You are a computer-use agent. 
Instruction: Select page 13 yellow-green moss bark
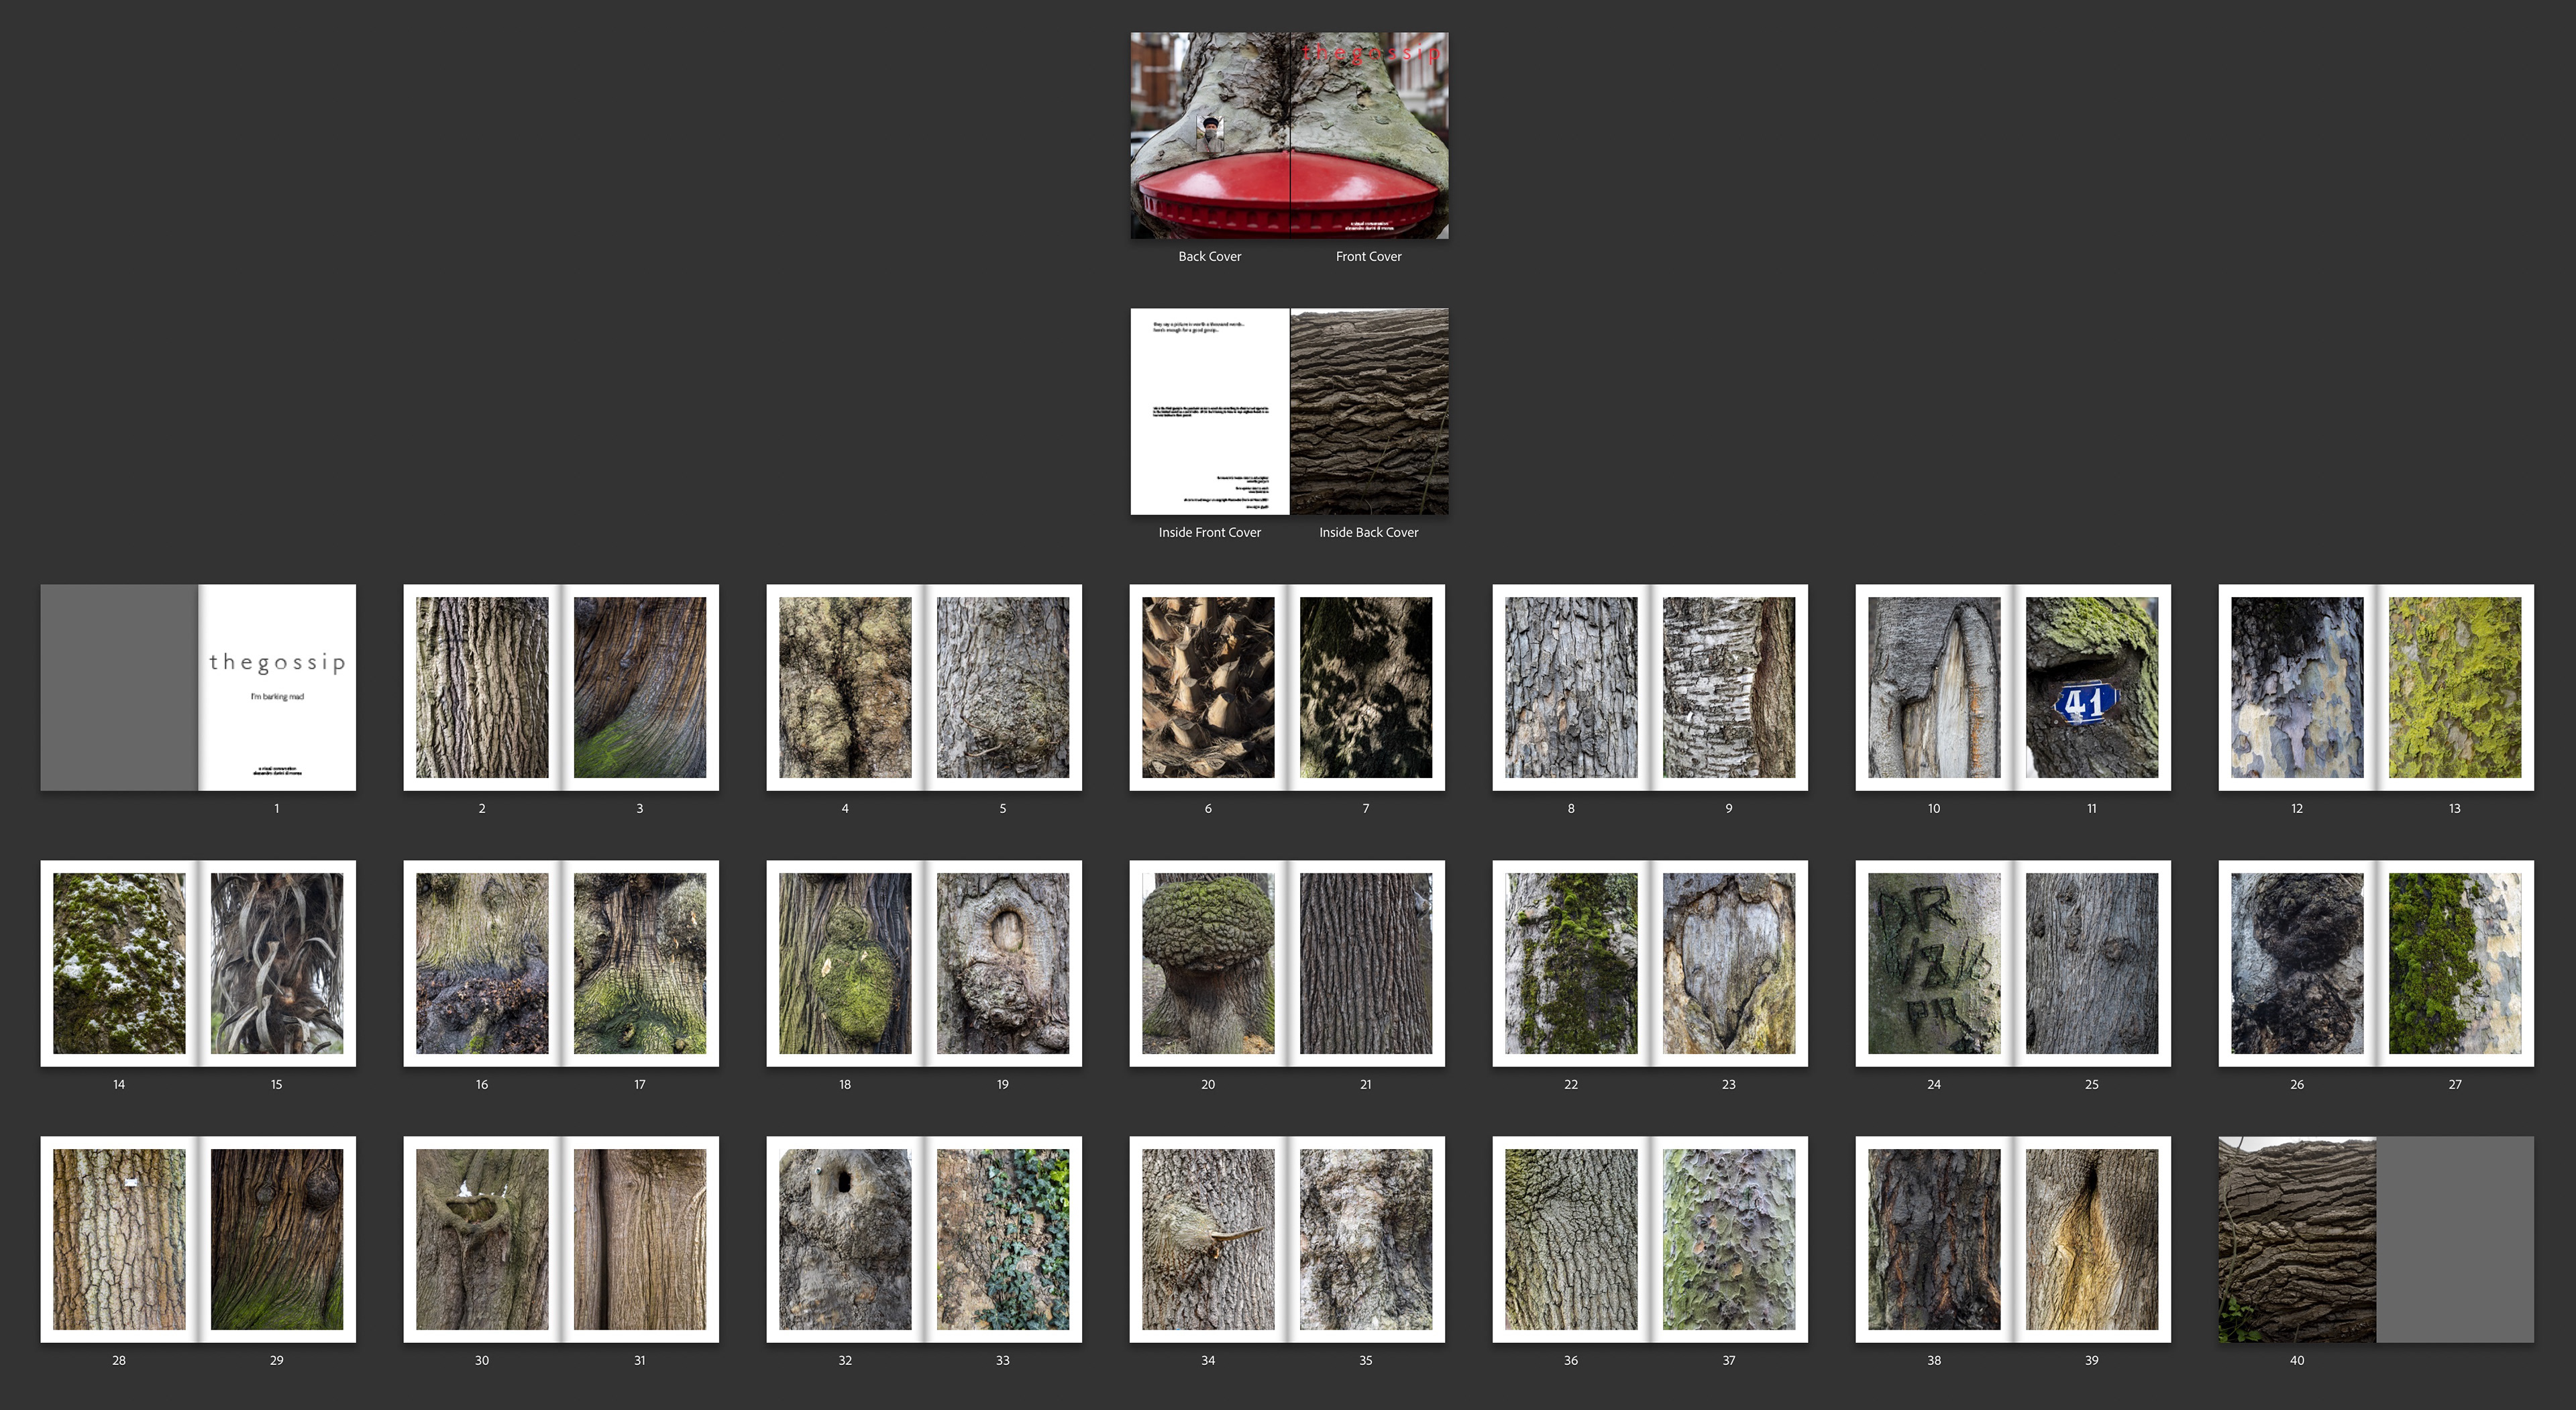click(2454, 687)
